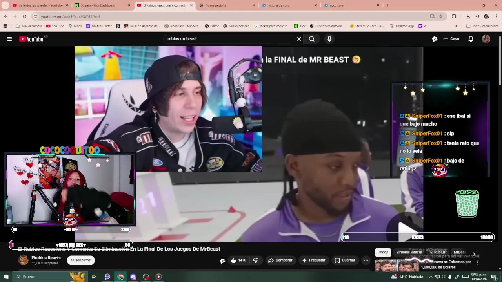Open the account avatar menu
Screen dimensions: 502x282
tap(486, 39)
